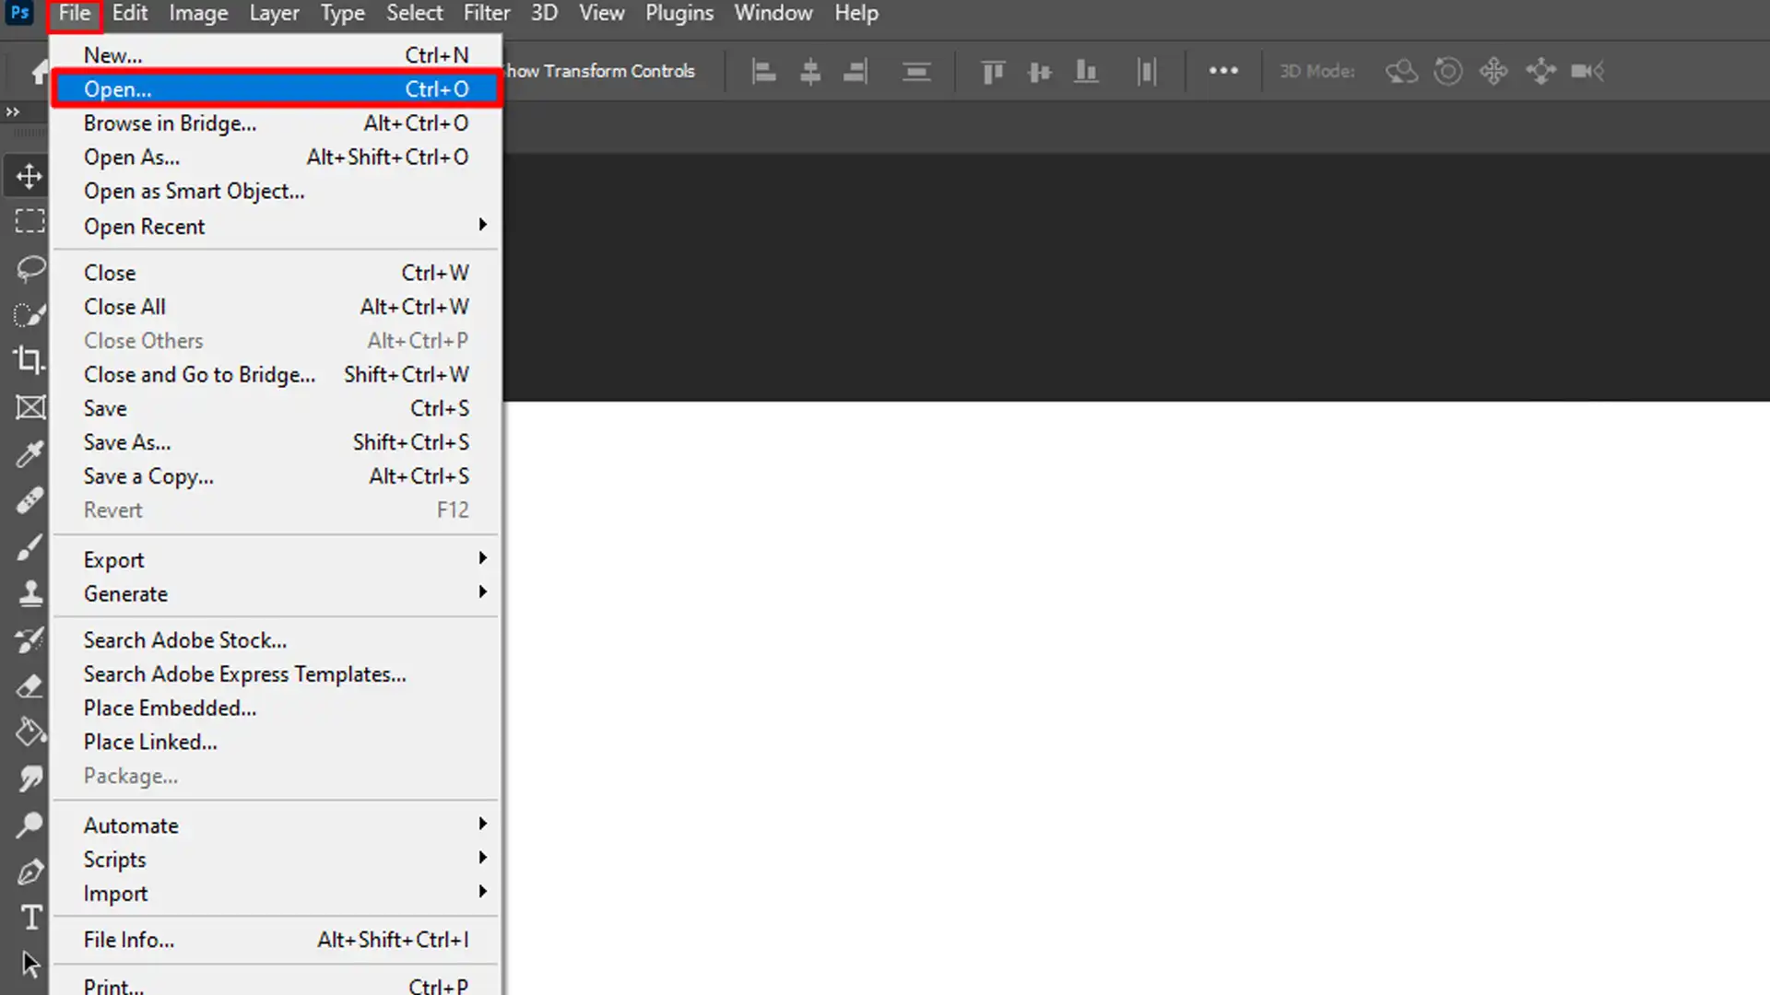Choose Save As... menu item

click(x=277, y=442)
